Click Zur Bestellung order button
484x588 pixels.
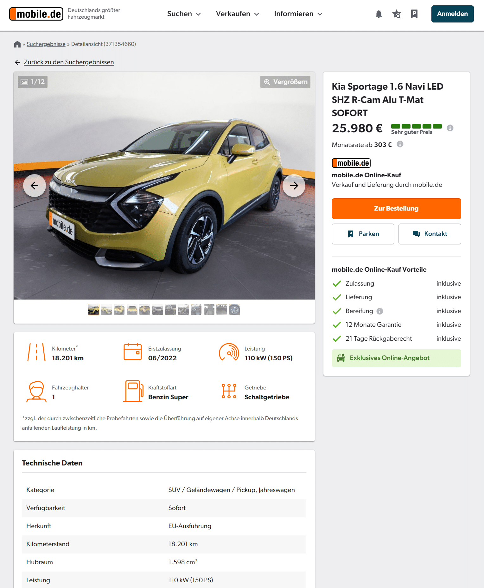click(x=396, y=209)
